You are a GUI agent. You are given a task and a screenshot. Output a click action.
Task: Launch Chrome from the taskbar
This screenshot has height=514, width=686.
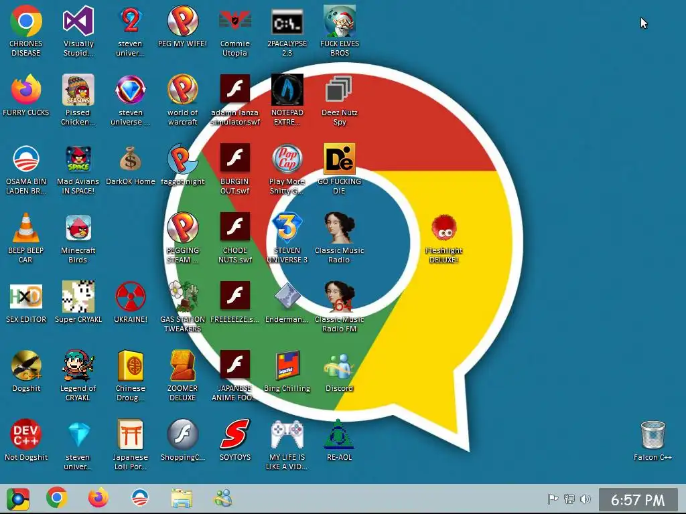click(x=57, y=498)
